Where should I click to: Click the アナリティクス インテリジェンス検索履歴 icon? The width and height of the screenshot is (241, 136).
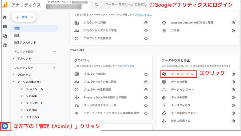click(77, 113)
